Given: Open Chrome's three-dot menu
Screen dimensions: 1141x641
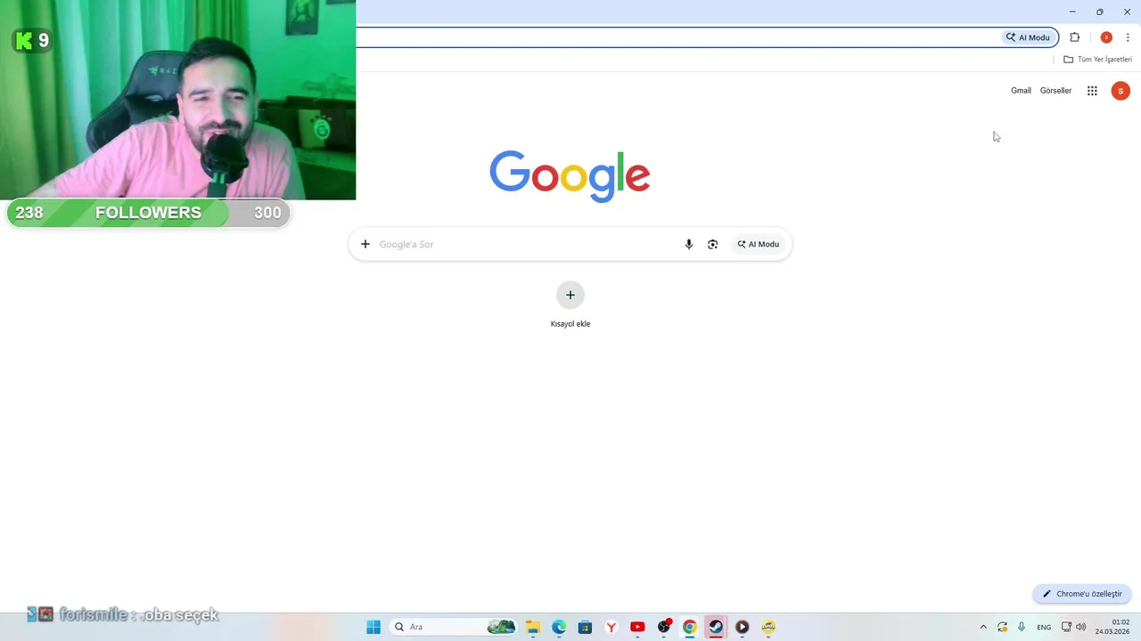Looking at the screenshot, I should click(x=1128, y=37).
